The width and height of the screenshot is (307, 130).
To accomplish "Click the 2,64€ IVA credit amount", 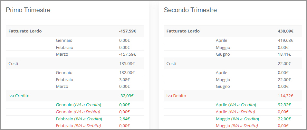I will pos(124,119).
